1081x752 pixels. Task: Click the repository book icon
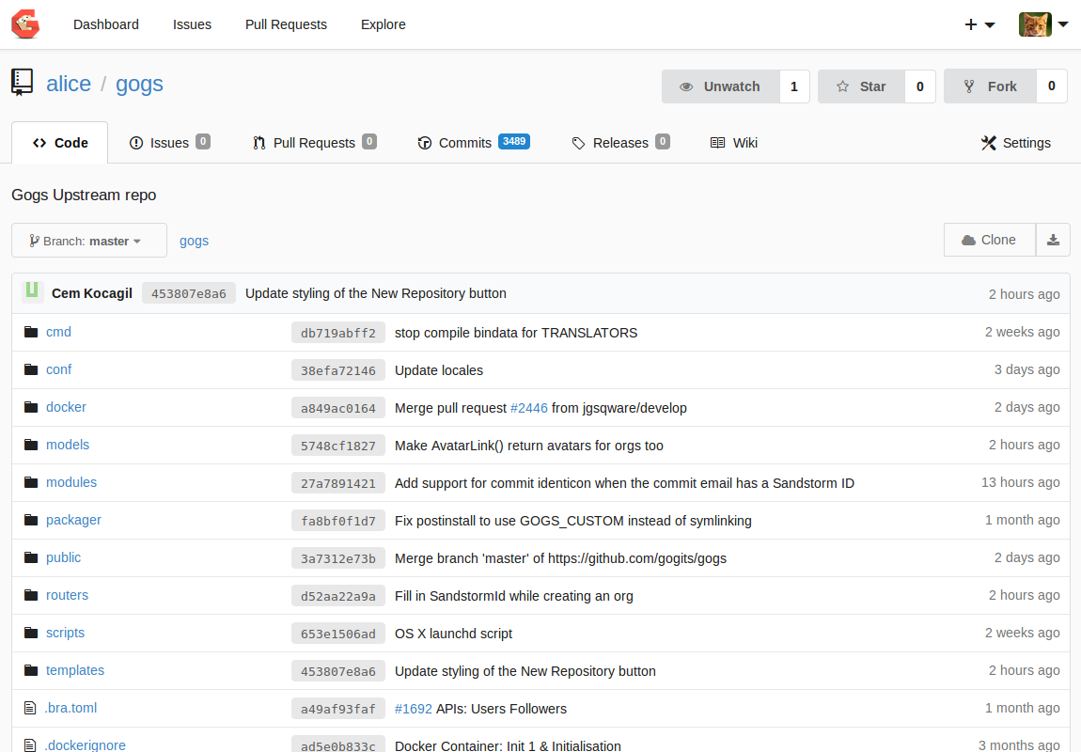click(x=22, y=82)
